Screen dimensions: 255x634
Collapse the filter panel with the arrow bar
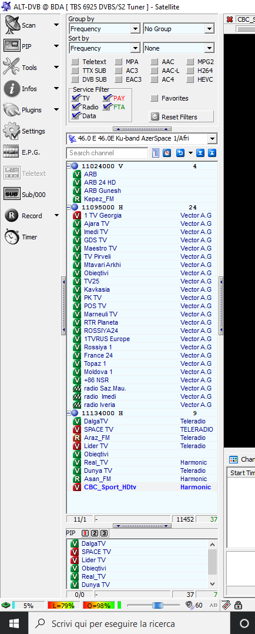point(142,129)
